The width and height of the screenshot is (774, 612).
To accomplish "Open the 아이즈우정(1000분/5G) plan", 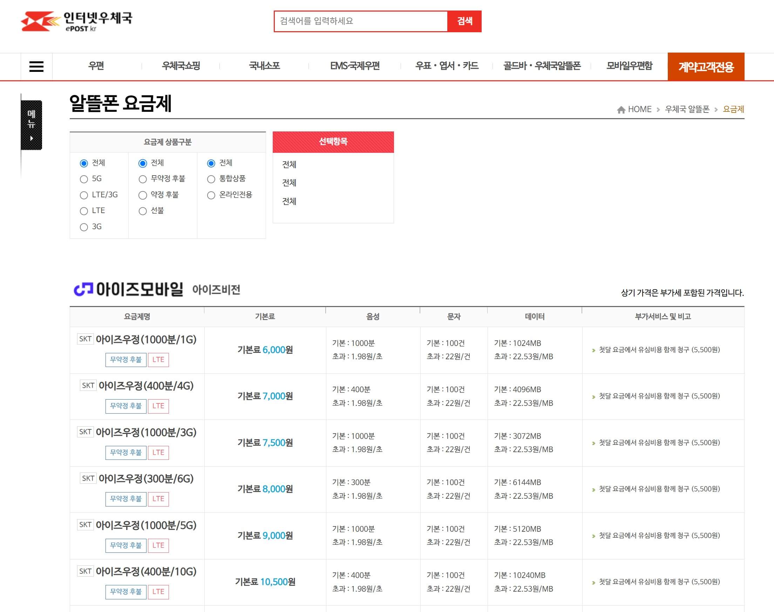I will point(146,525).
